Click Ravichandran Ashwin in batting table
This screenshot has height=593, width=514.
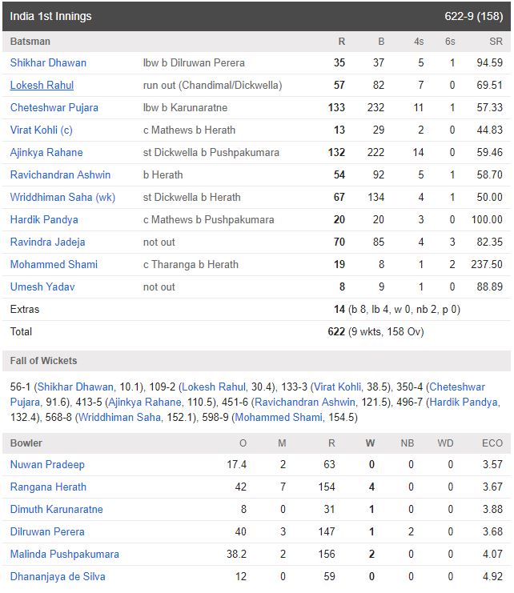coord(60,174)
